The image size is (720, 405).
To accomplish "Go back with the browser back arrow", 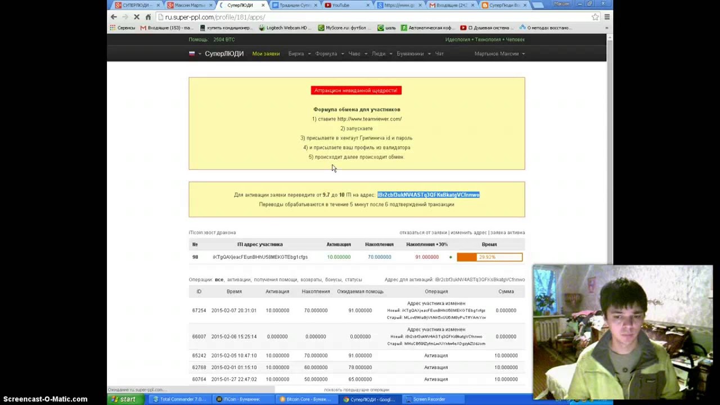I will pos(114,17).
